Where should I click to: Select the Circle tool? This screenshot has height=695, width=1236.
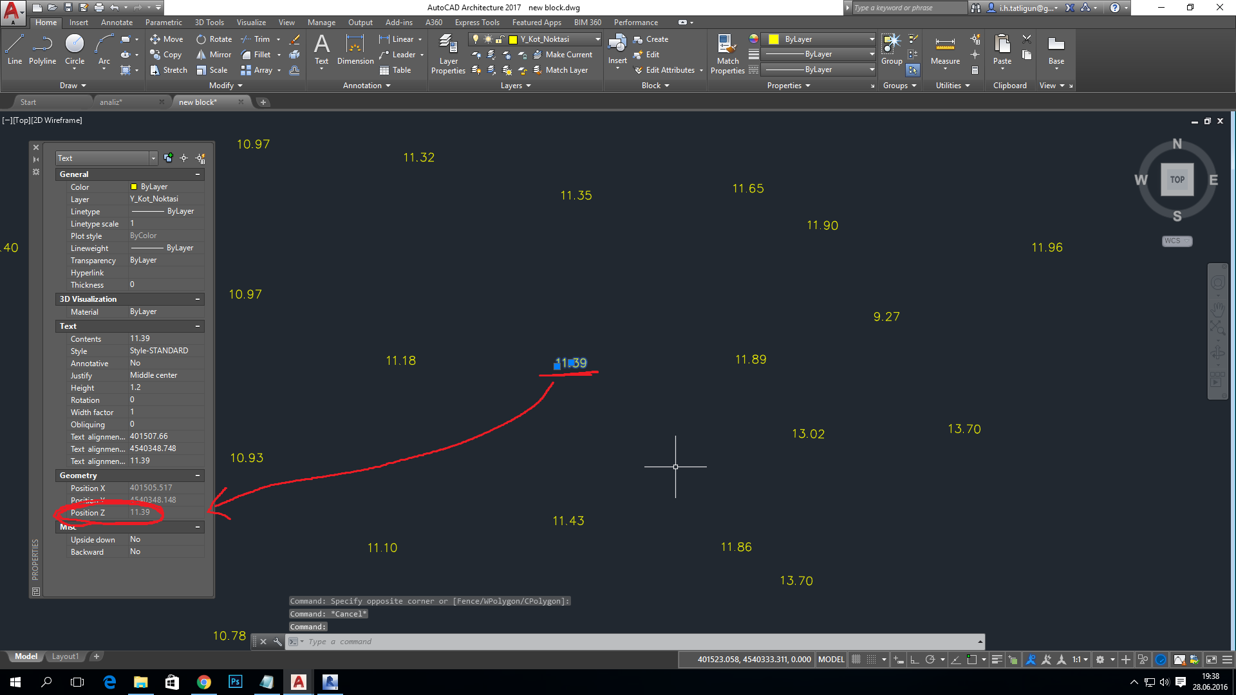pyautogui.click(x=74, y=45)
